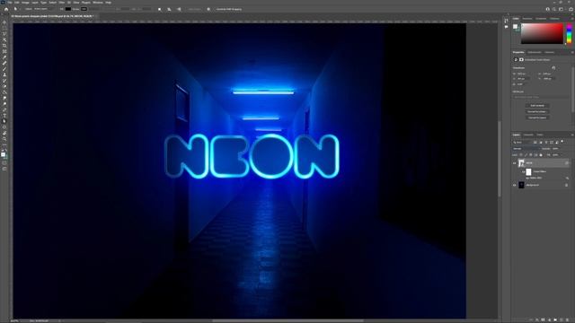Click the delete layer trash icon
The image size is (575, 323).
point(567,319)
